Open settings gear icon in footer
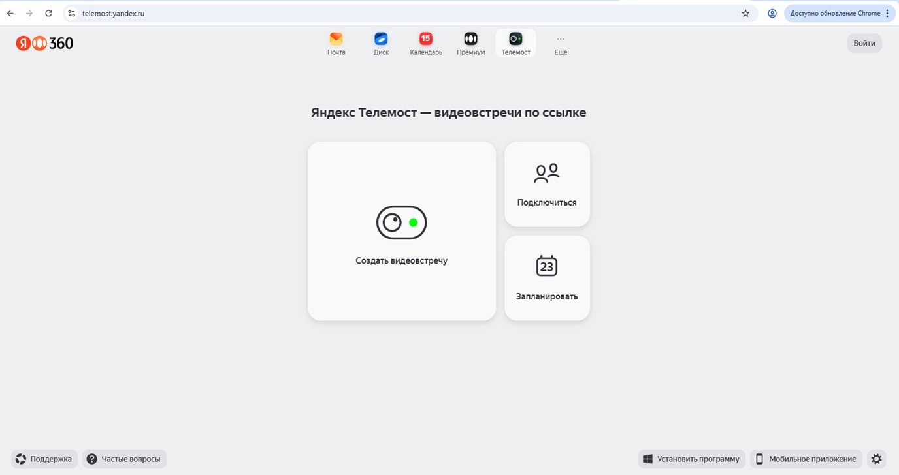 [x=876, y=459]
